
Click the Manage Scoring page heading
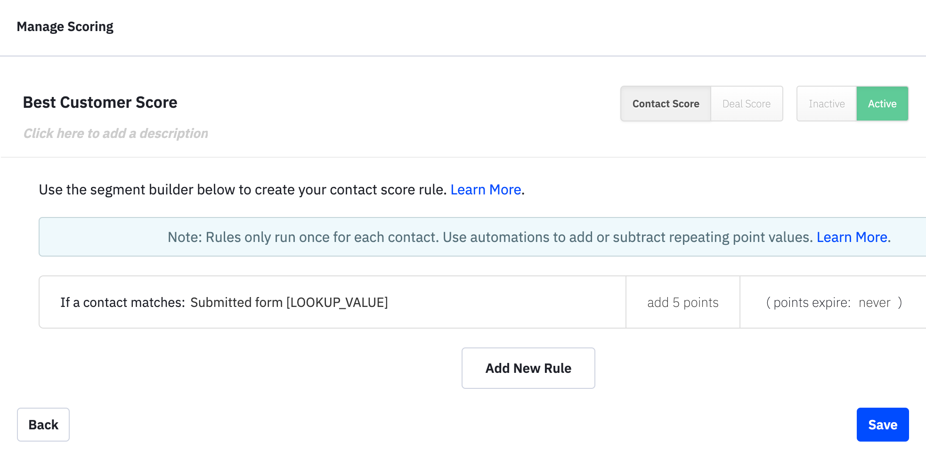[65, 27]
